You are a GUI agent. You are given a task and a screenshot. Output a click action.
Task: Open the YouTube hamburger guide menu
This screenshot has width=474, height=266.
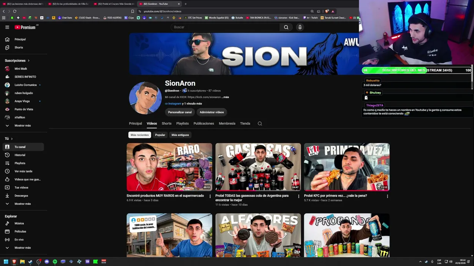pos(7,27)
